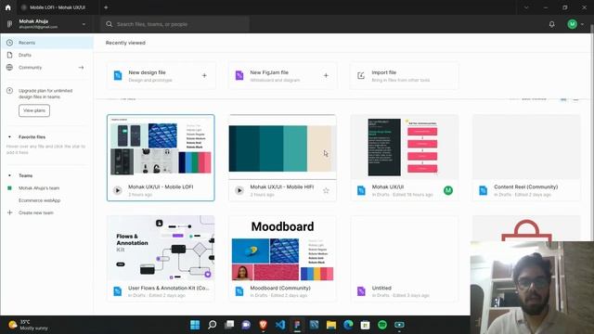Open the Windows Start menu
The width and height of the screenshot is (594, 334).
coord(195,325)
